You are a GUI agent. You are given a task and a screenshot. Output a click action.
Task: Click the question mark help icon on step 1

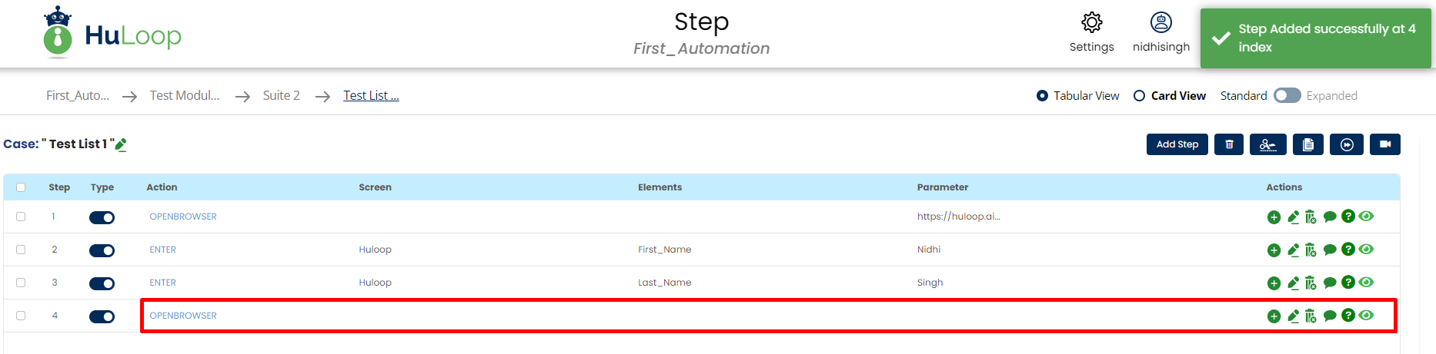[1348, 217]
